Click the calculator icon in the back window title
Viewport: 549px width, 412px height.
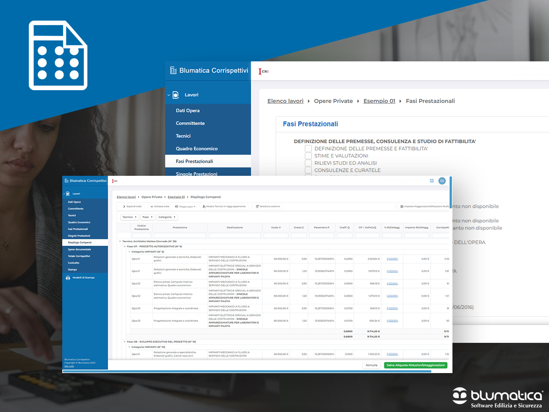(173, 70)
